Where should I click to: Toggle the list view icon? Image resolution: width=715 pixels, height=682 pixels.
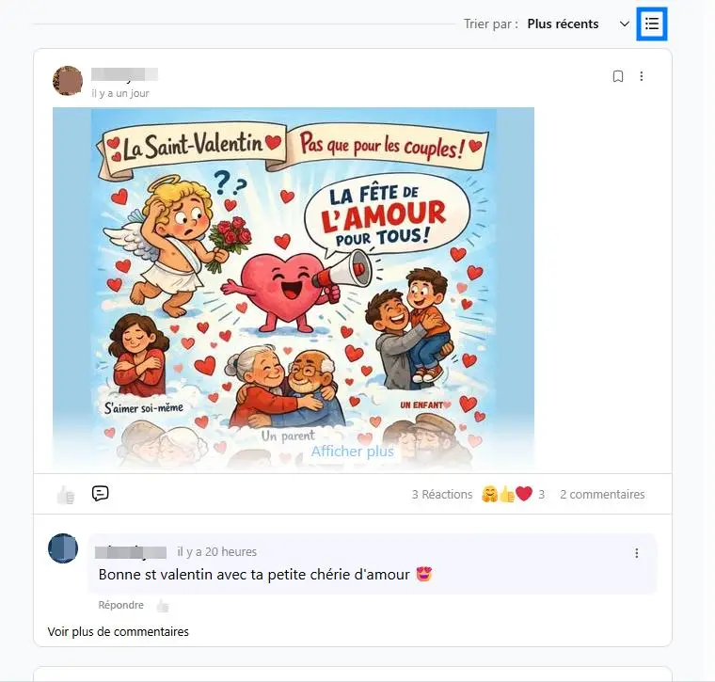652,24
